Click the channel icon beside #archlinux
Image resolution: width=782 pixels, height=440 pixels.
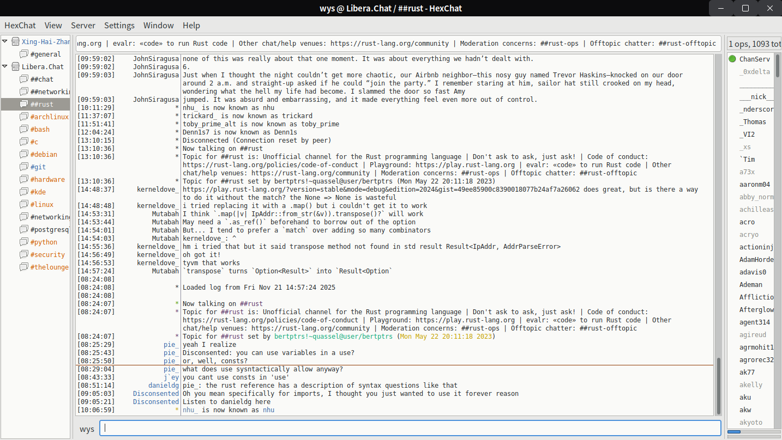[x=24, y=117]
